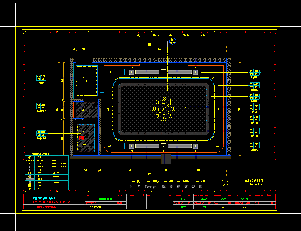Select the chandelier icon in the legend's first row
This screenshot has height=231, width=301.
coord(29,157)
